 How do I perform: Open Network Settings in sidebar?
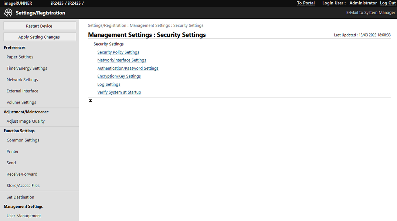[x=22, y=80]
